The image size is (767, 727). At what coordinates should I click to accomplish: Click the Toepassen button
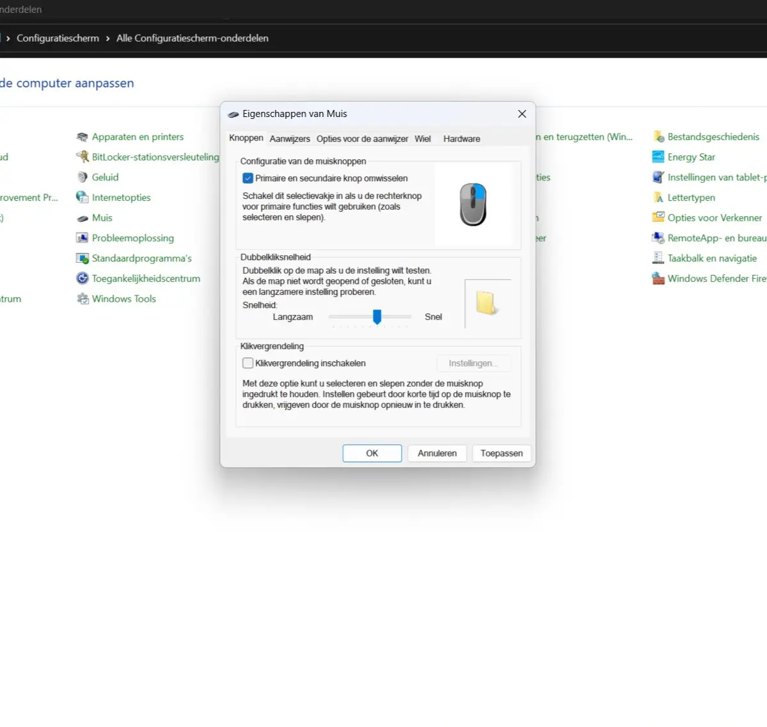[x=501, y=453]
